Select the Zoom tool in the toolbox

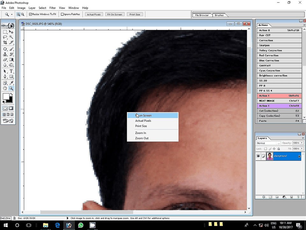11,88
